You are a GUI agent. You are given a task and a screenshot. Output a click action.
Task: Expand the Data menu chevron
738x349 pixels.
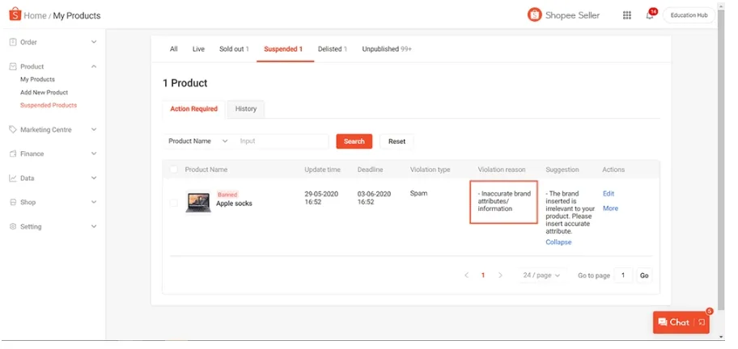coord(94,178)
